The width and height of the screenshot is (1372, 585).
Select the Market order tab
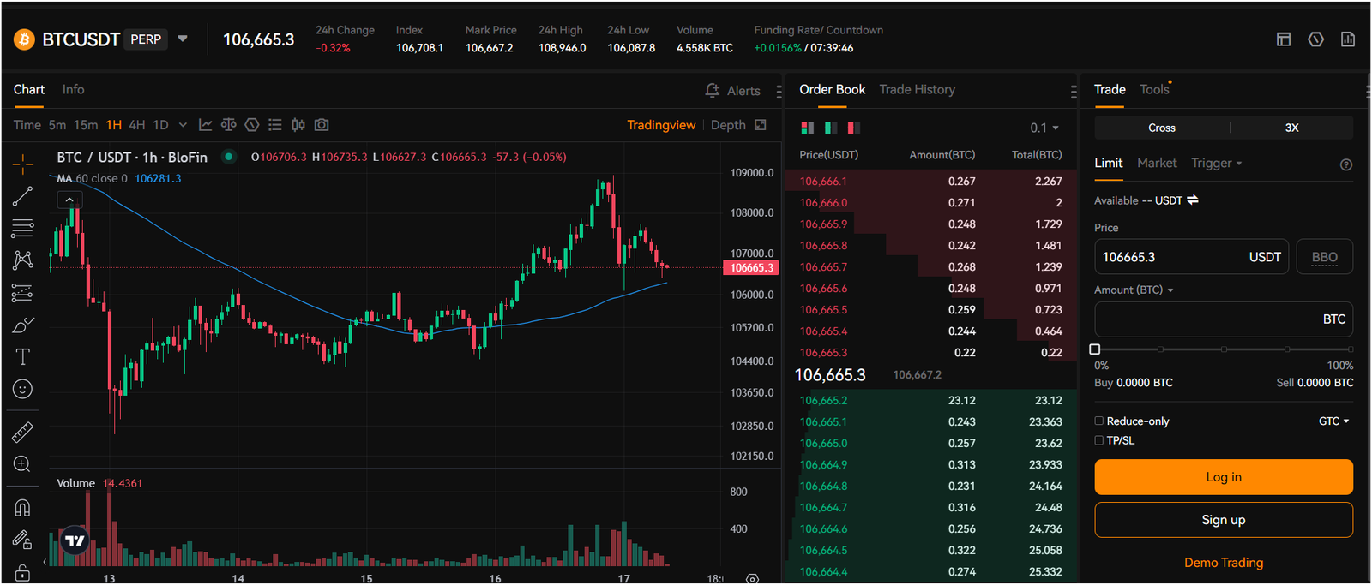click(1157, 163)
